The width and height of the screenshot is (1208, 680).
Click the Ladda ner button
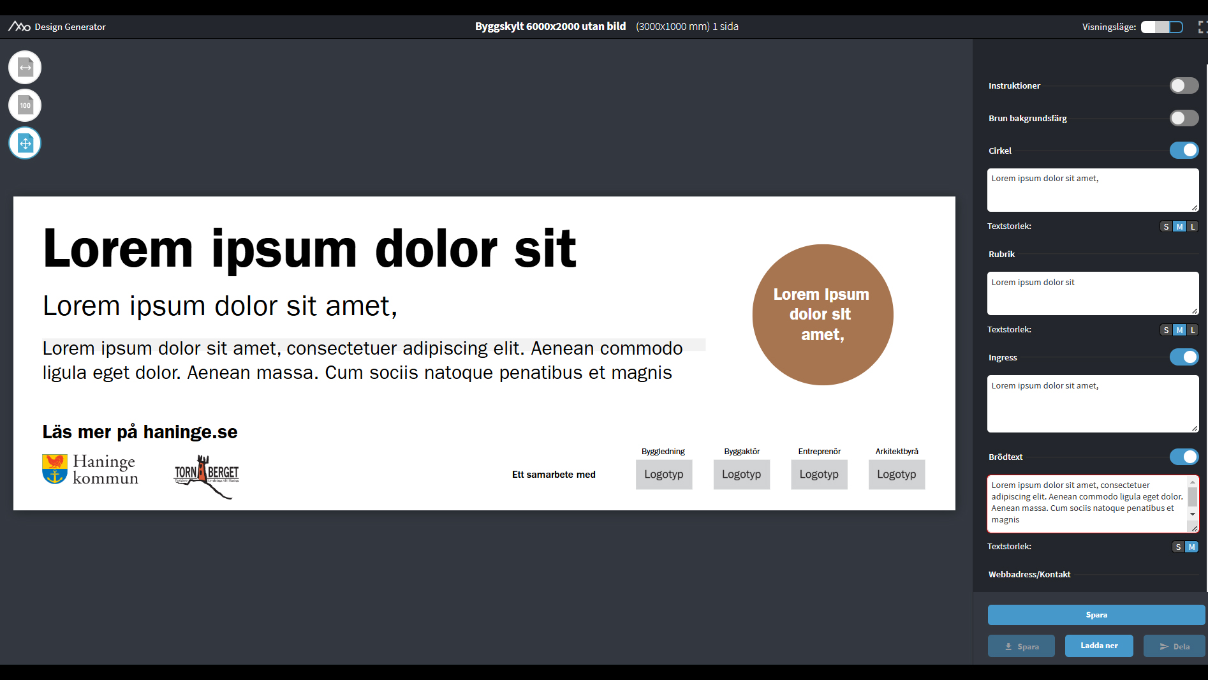click(x=1099, y=646)
